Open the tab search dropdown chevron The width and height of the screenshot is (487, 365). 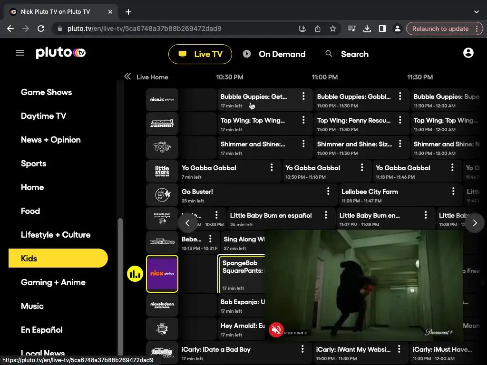pyautogui.click(x=476, y=12)
